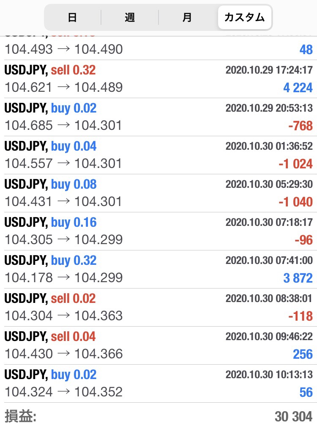Select the カスタム (custom) tab
317x426 pixels.
(245, 17)
